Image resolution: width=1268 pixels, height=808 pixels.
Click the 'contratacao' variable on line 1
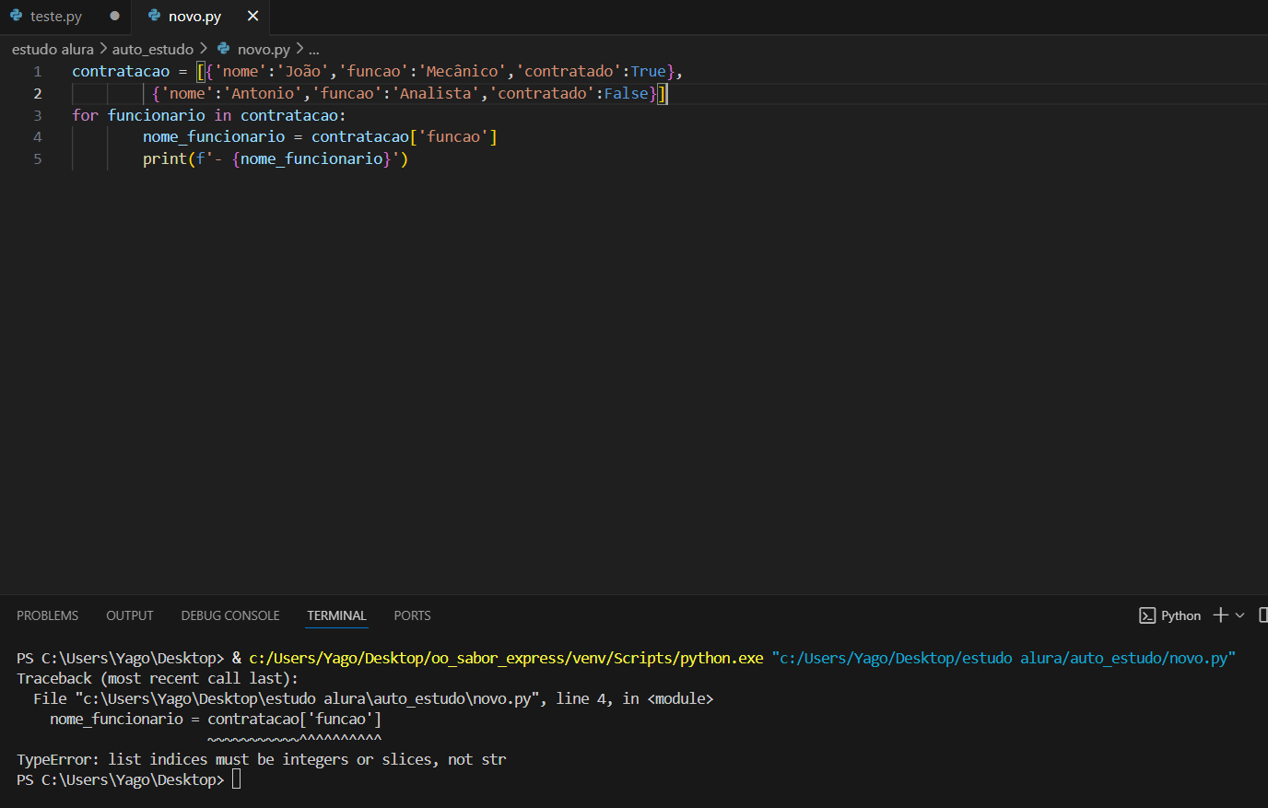tap(121, 71)
